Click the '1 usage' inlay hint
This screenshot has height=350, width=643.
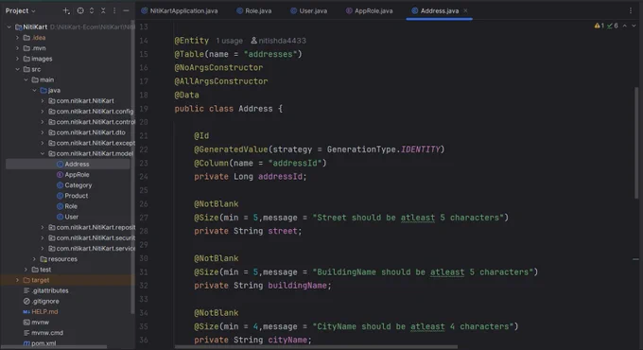(x=229, y=41)
